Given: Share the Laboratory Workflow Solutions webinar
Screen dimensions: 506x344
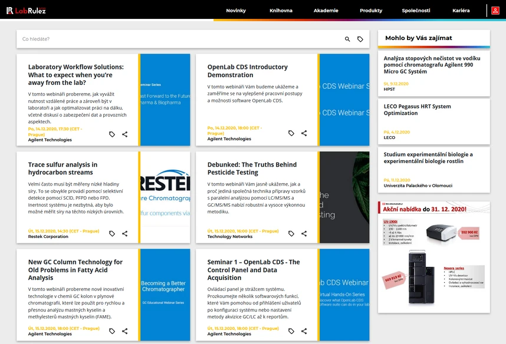Looking at the screenshot, I should (125, 134).
